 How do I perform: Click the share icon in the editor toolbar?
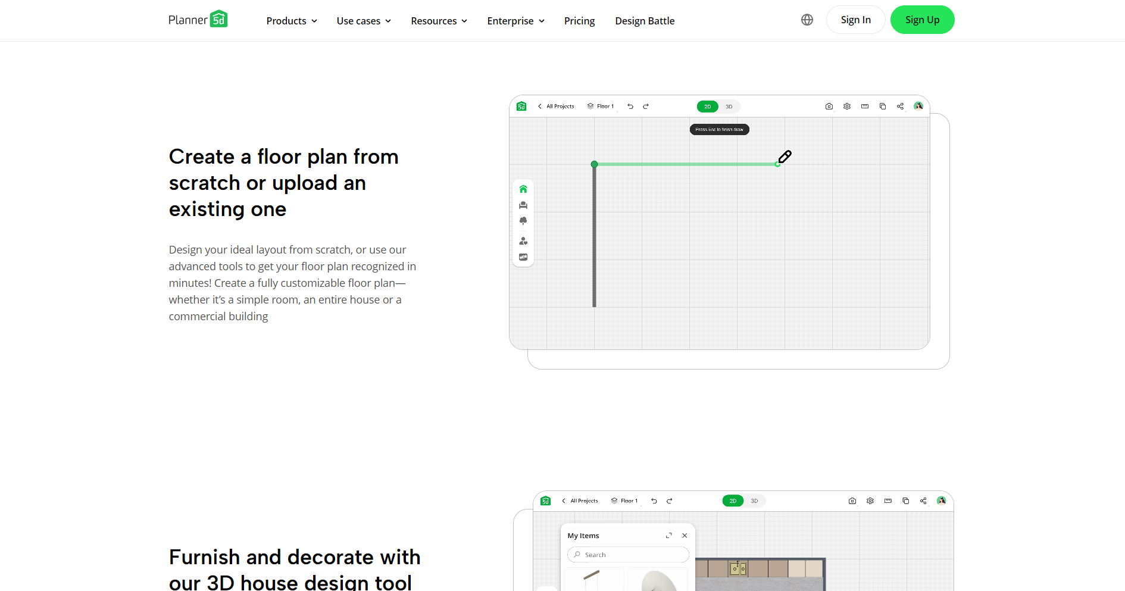pyautogui.click(x=900, y=106)
